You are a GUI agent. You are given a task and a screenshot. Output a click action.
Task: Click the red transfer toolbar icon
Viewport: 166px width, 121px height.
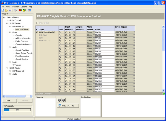(20, 10)
